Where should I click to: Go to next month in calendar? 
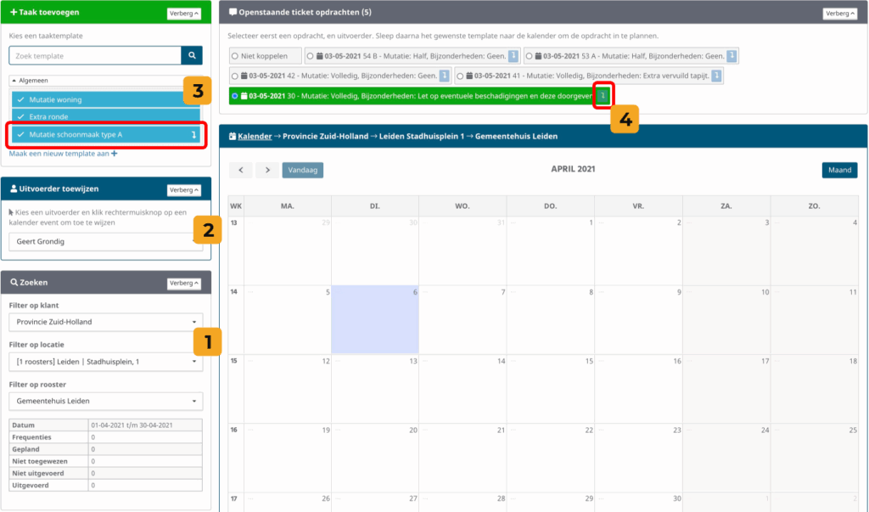pos(267,170)
